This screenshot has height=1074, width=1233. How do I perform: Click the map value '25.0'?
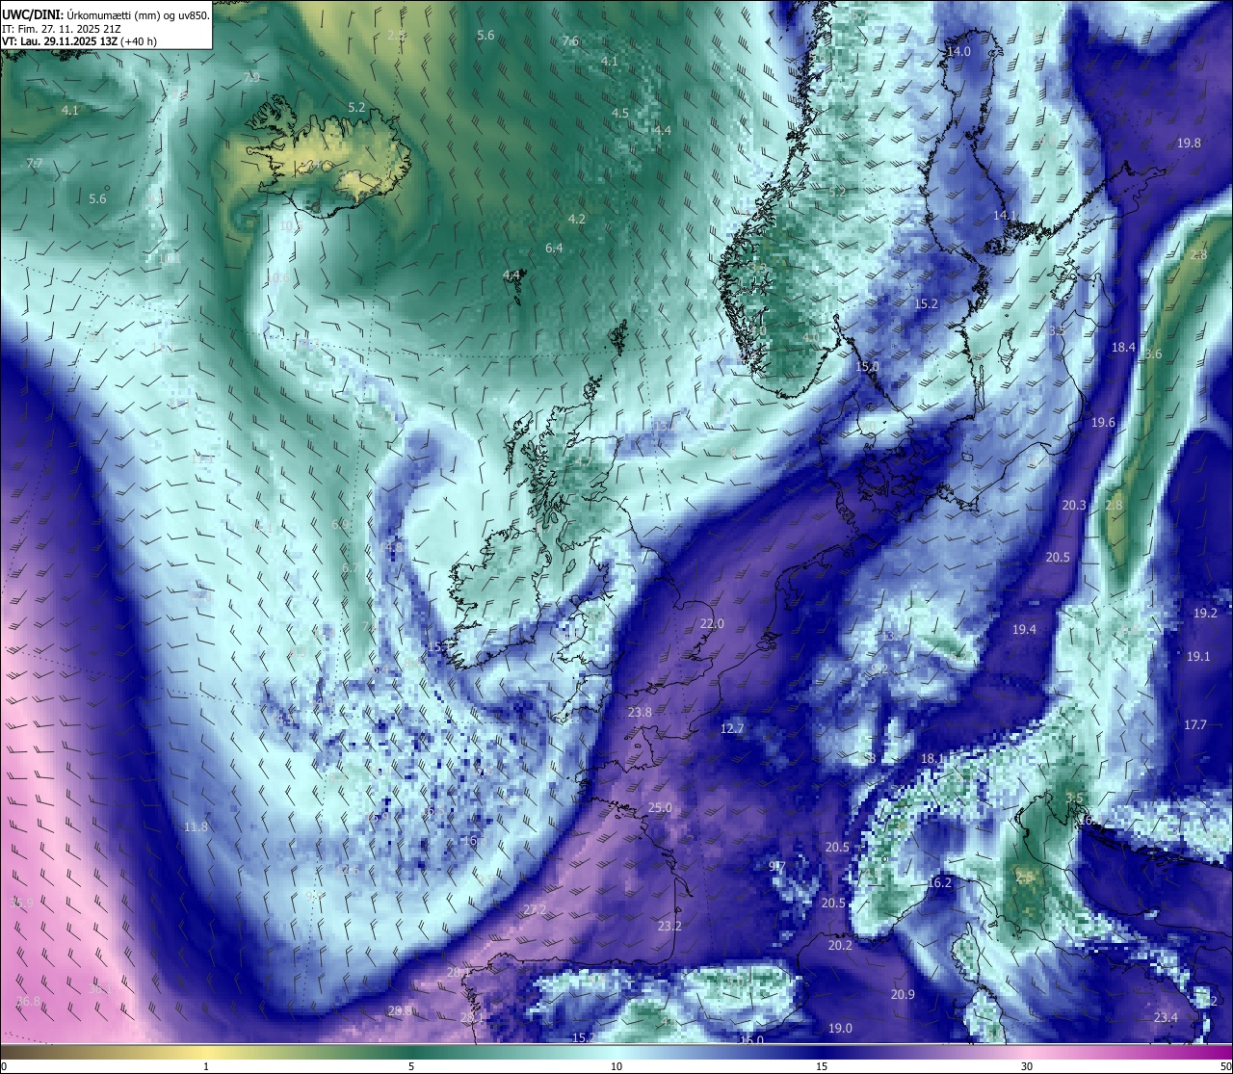pos(660,807)
